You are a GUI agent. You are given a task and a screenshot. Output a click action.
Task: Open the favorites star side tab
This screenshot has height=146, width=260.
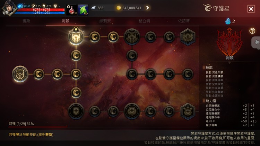(x=256, y=42)
